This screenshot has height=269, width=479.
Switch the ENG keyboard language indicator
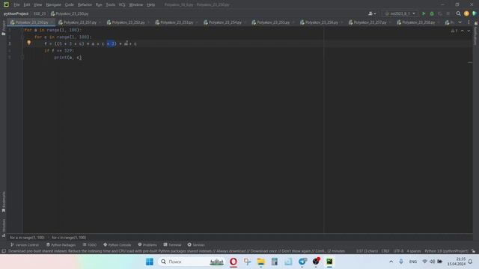[x=413, y=262]
